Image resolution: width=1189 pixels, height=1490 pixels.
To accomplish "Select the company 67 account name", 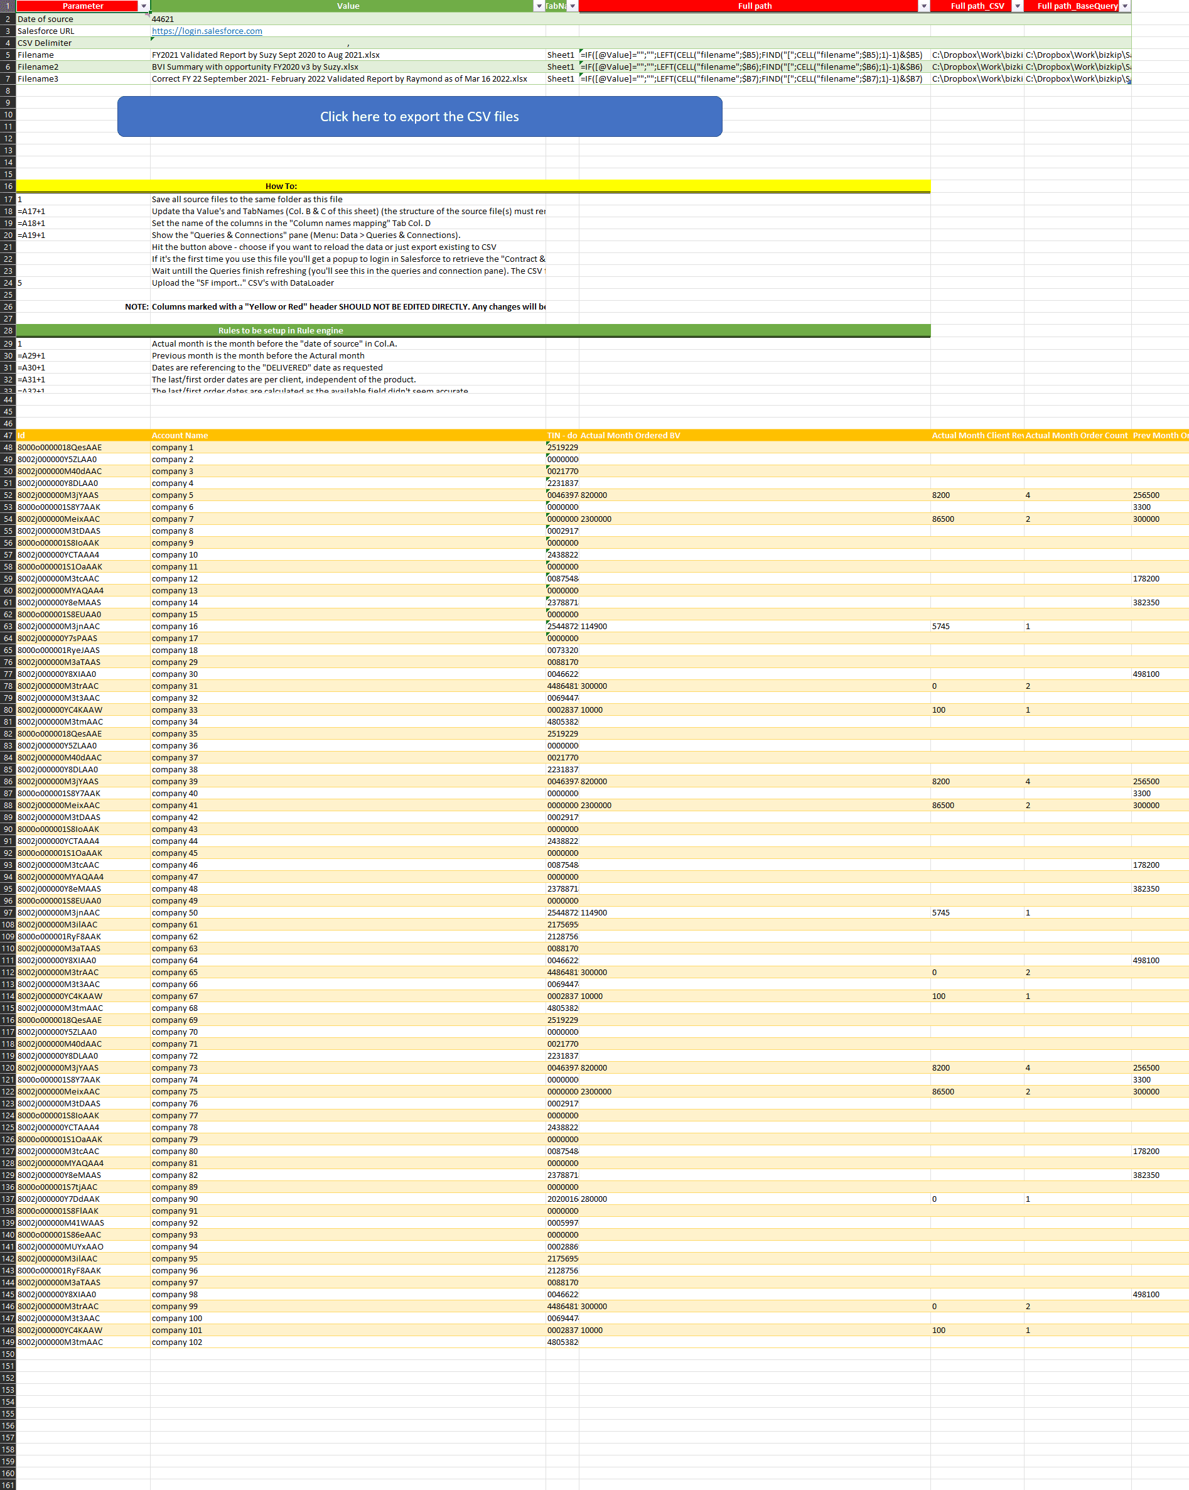I will pyautogui.click(x=348, y=996).
